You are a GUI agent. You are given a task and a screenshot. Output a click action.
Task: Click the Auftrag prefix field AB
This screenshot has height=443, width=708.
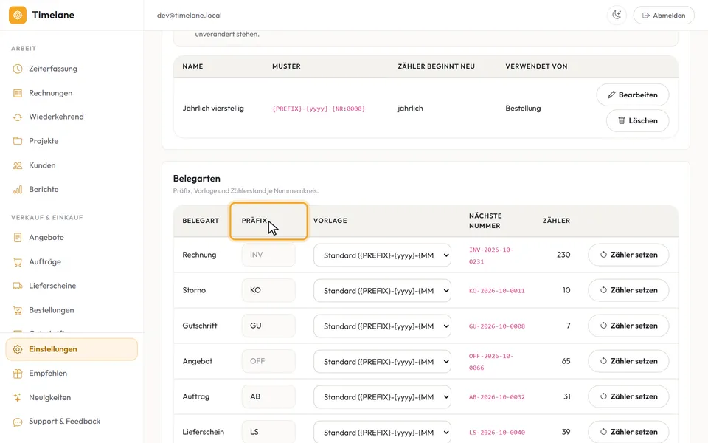click(x=268, y=396)
